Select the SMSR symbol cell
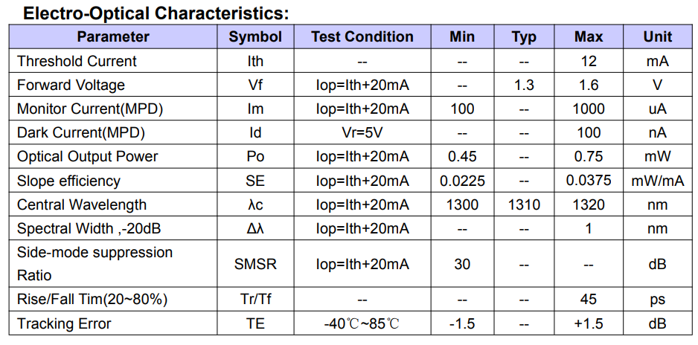Viewport: 698px width, 345px height. point(255,264)
